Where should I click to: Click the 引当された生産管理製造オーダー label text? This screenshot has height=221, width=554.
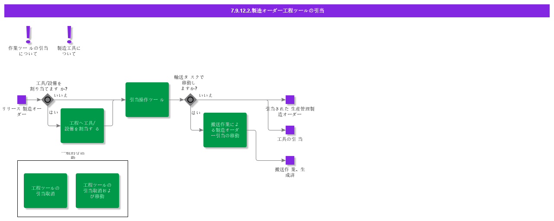290,111
